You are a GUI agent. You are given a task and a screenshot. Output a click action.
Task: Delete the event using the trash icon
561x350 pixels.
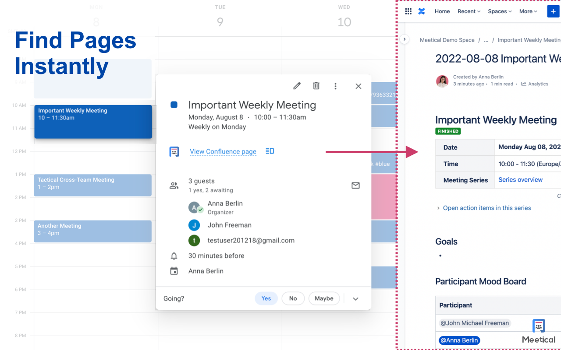316,86
